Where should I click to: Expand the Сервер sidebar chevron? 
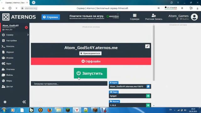[x=28, y=35]
